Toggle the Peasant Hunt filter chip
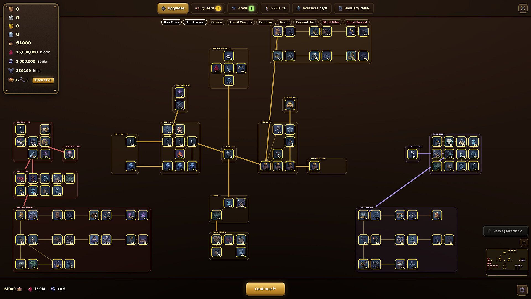The height and width of the screenshot is (299, 531). (x=306, y=22)
